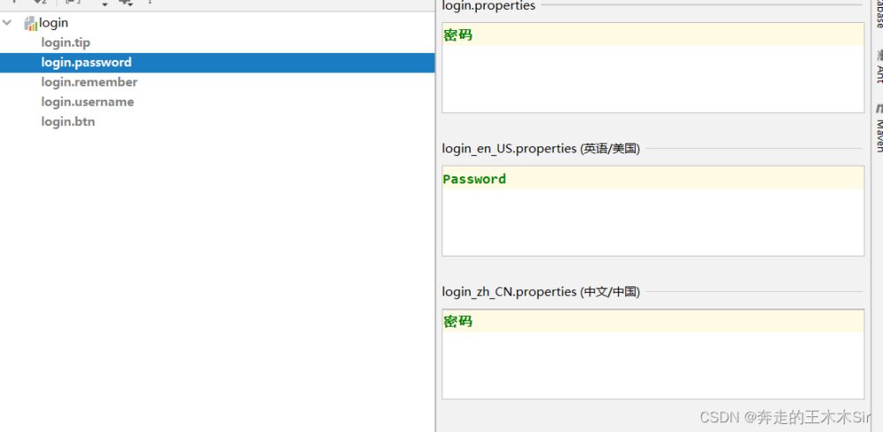883x432 pixels.
Task: Click the gear icon in the top toolbar
Action: [x=126, y=3]
